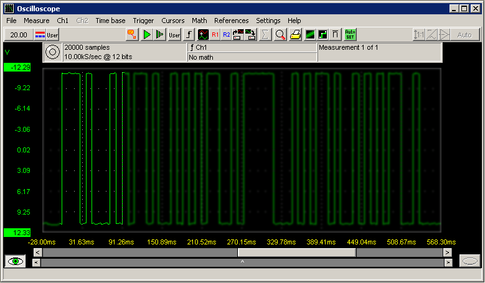Click the sigma math icon

265,35
